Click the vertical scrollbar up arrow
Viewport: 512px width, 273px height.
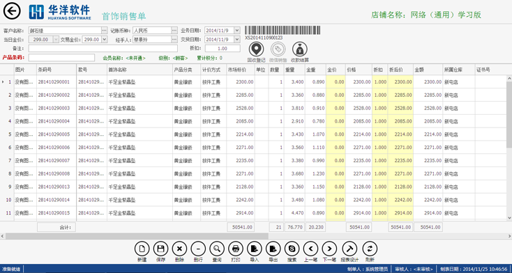pos(509,79)
